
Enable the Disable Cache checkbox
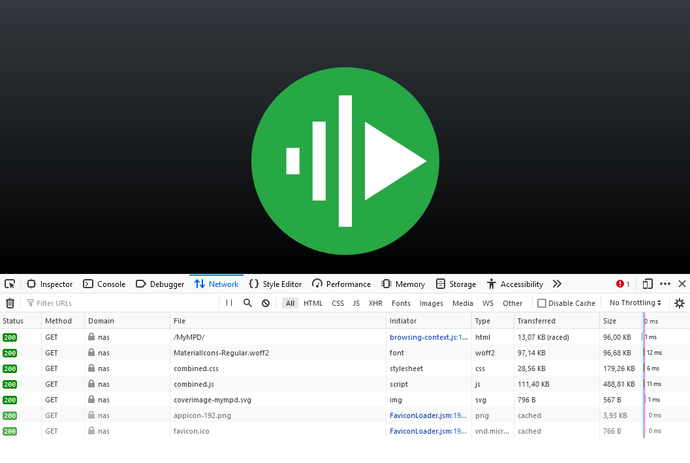pos(542,303)
